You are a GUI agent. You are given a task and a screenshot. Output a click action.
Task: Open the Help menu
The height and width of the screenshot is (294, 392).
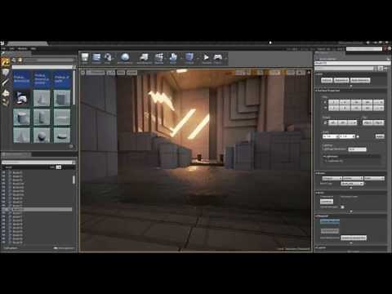click(x=33, y=48)
